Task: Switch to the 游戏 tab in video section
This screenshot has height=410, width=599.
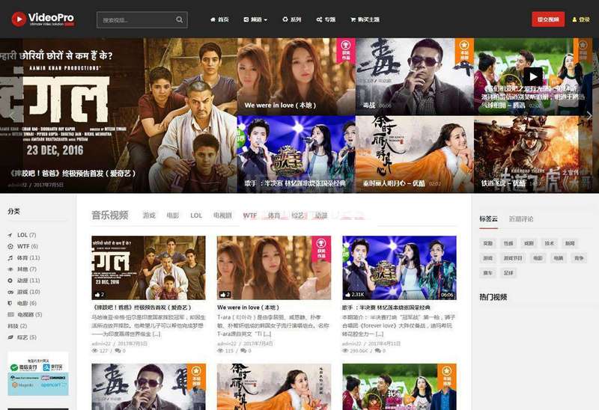Action: 149,215
